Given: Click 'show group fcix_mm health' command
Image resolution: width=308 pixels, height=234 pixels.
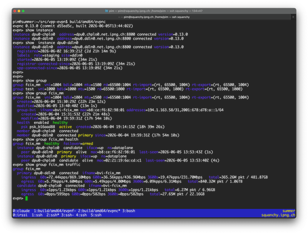Looking at the screenshot, I should 52,140.
